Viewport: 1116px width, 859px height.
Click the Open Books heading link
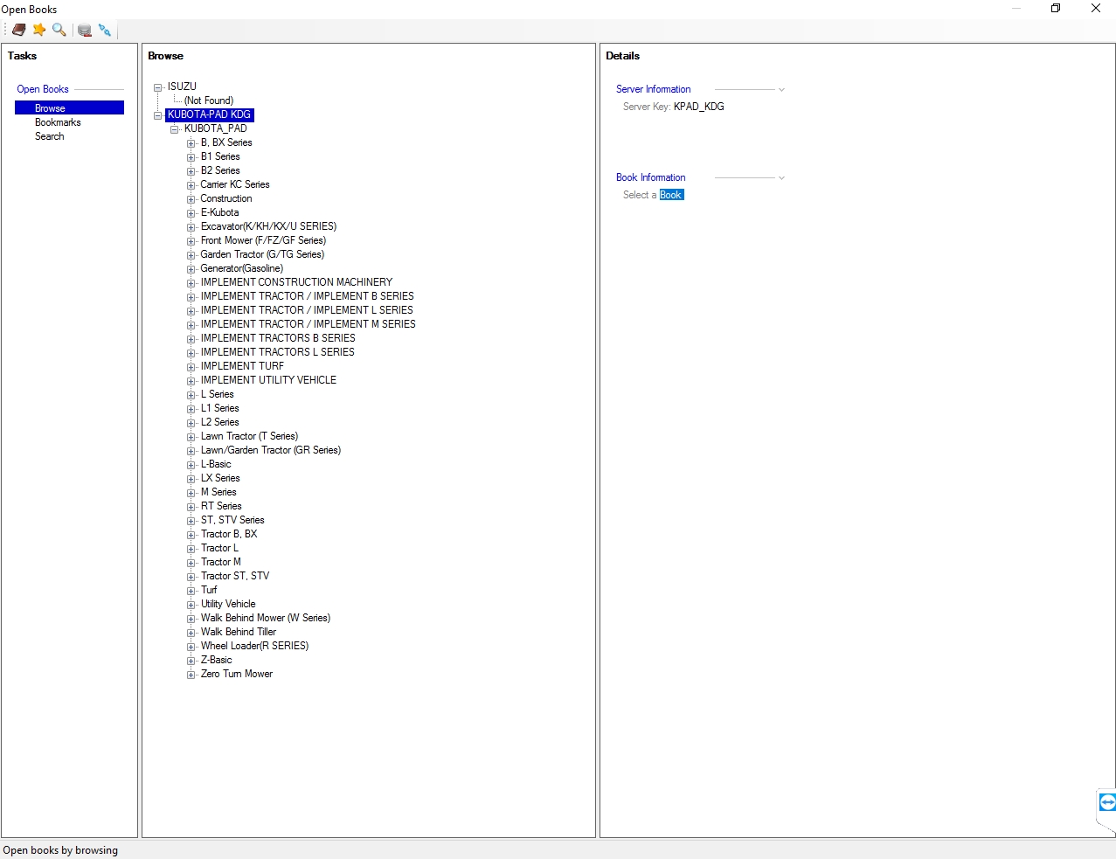click(x=43, y=89)
